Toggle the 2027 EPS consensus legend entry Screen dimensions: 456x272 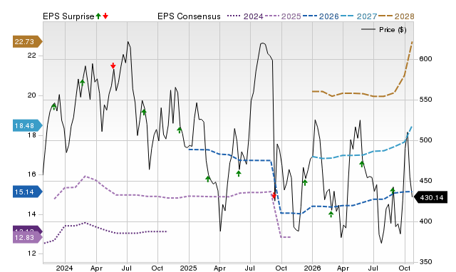[358, 16]
